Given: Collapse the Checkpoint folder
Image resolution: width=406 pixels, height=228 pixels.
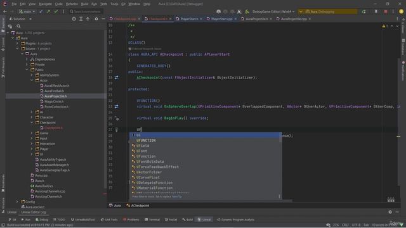Looking at the screenshot, I should tap(32, 122).
